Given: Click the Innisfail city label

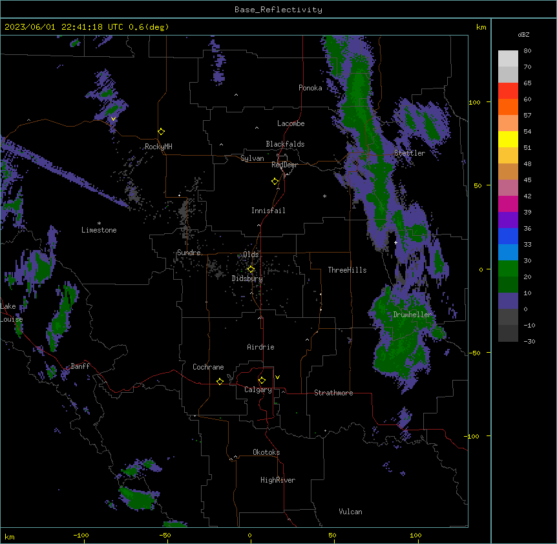Looking at the screenshot, I should tap(268, 211).
